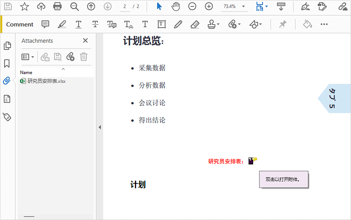The height and width of the screenshot is (220, 351).
Task: Add a sticky note comment
Action: [x=45, y=24]
